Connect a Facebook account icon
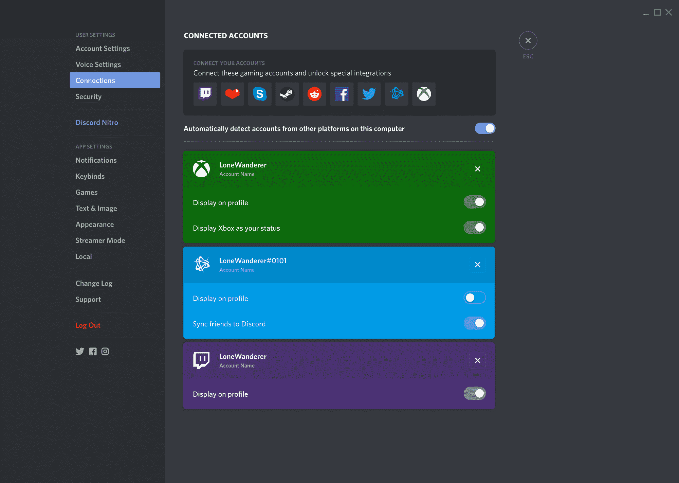 point(342,94)
